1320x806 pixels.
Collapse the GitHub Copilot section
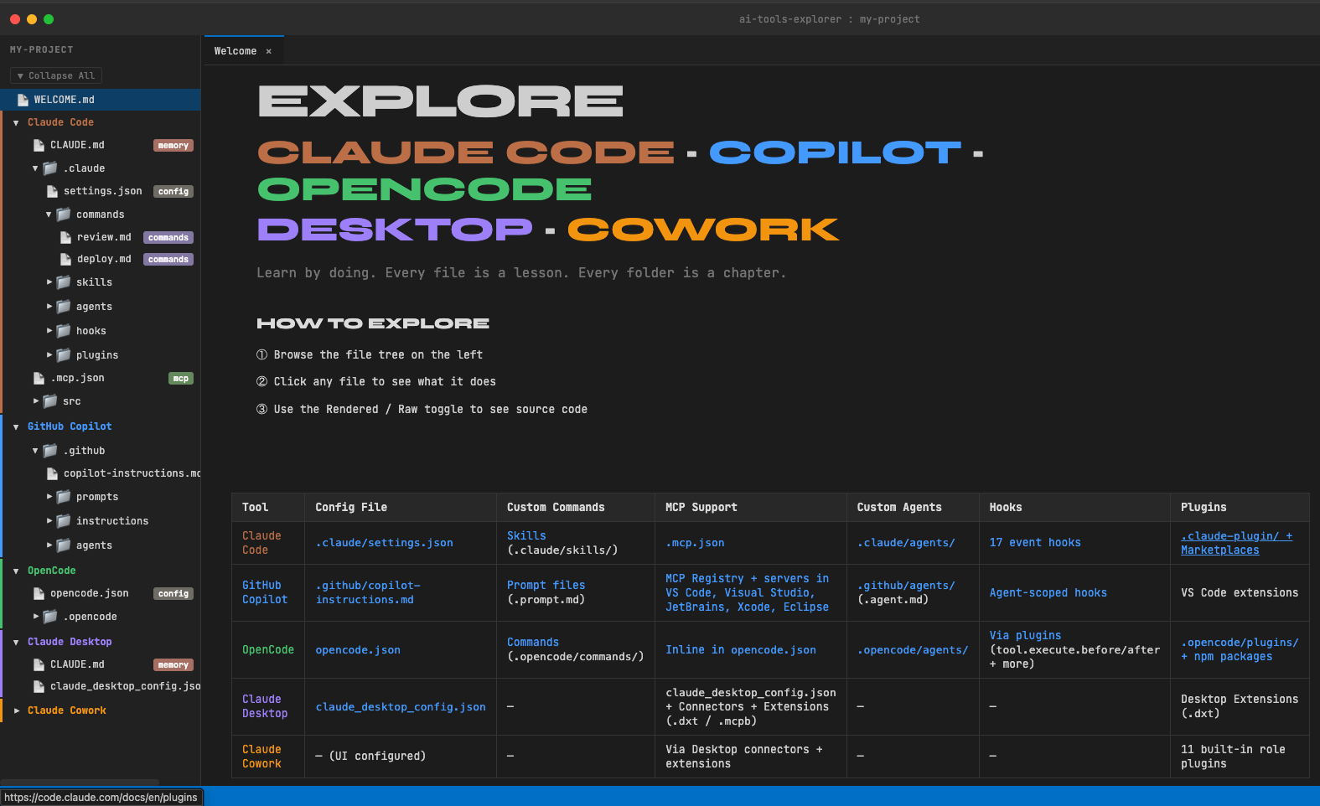(16, 427)
